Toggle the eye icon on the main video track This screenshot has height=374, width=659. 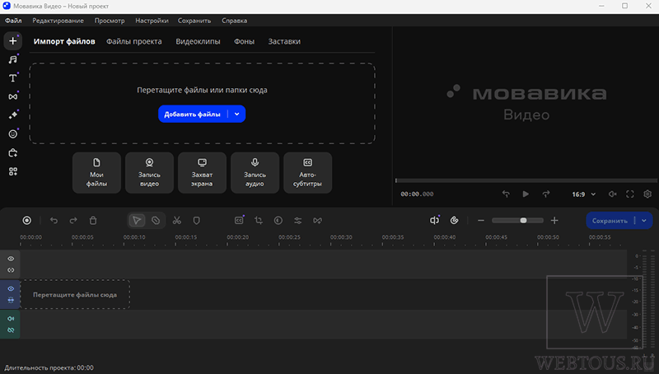(x=11, y=288)
